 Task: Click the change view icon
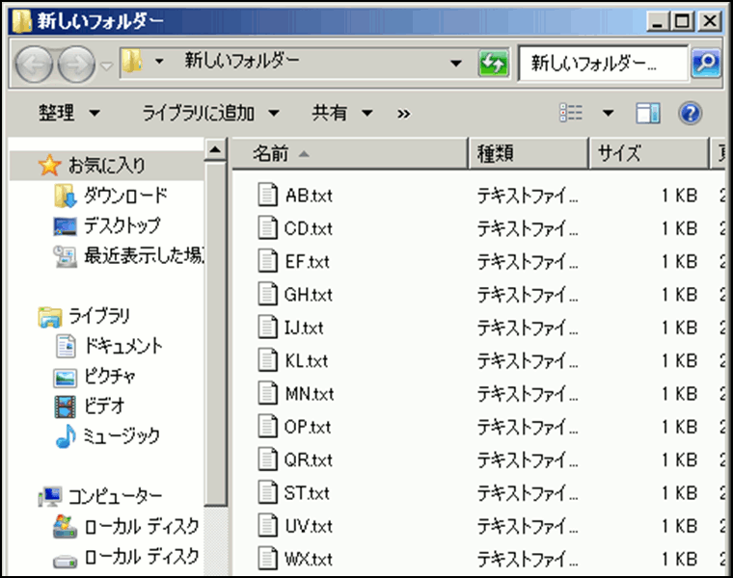tap(571, 113)
